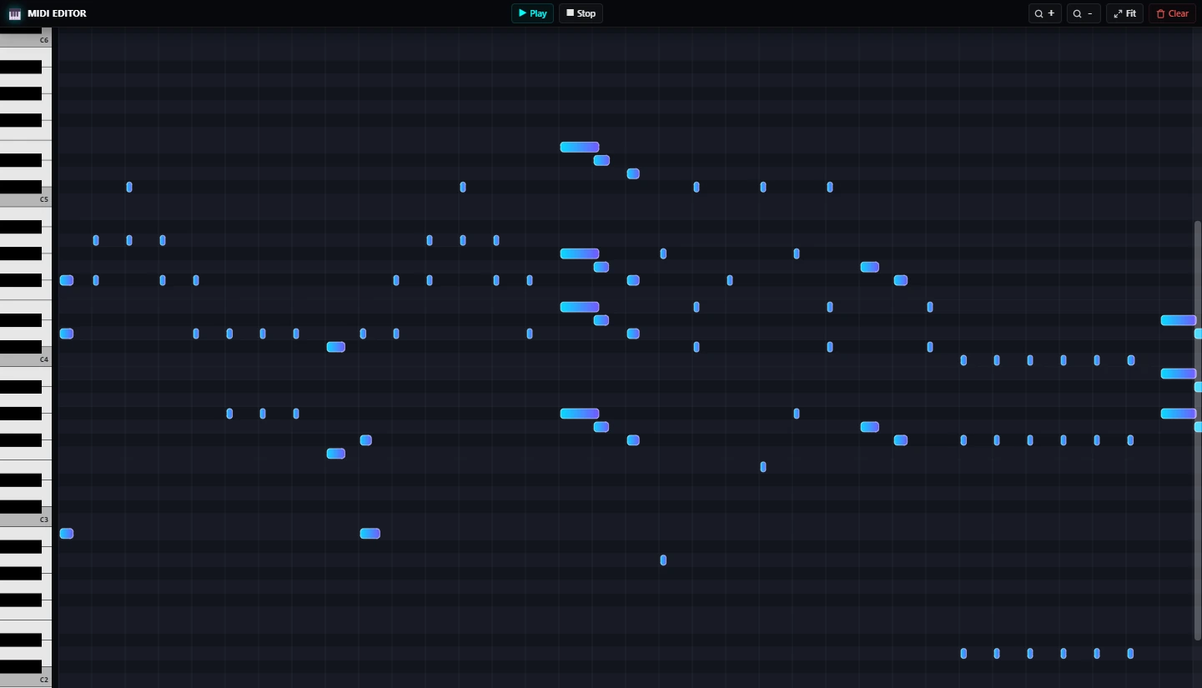Zoom out with the magnifier minus button
This screenshot has width=1202, height=688.
(x=1084, y=13)
